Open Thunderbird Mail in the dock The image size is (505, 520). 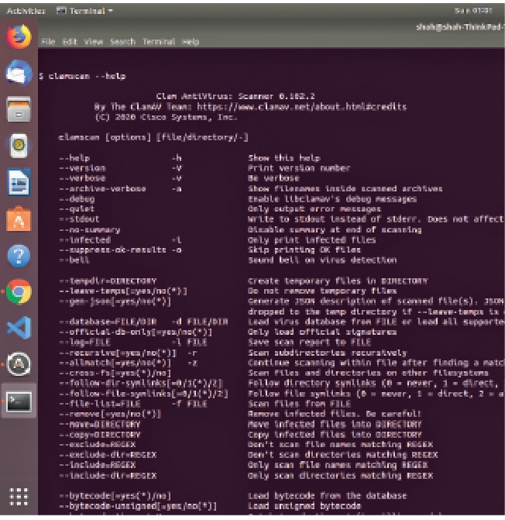click(19, 73)
